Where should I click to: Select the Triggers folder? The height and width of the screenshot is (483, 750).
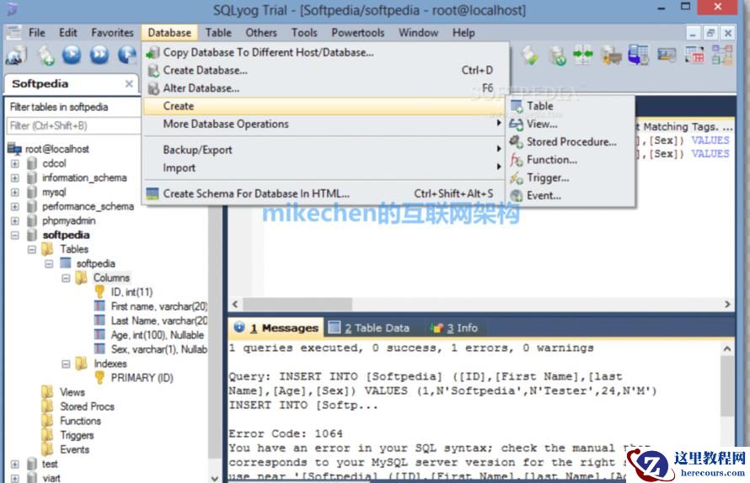(77, 435)
